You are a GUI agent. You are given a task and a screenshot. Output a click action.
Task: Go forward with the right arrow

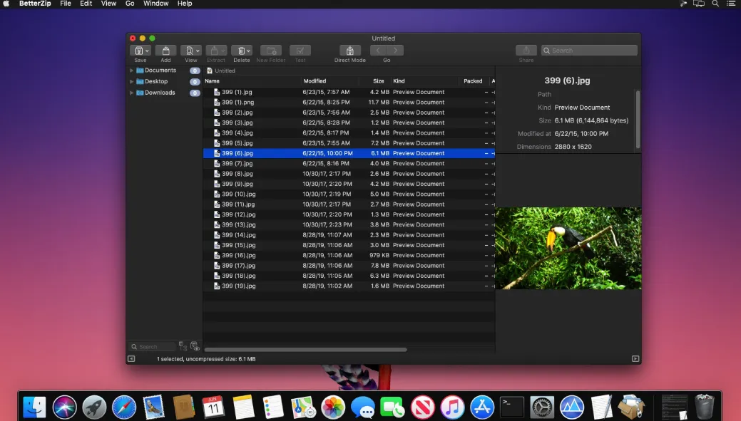click(396, 51)
